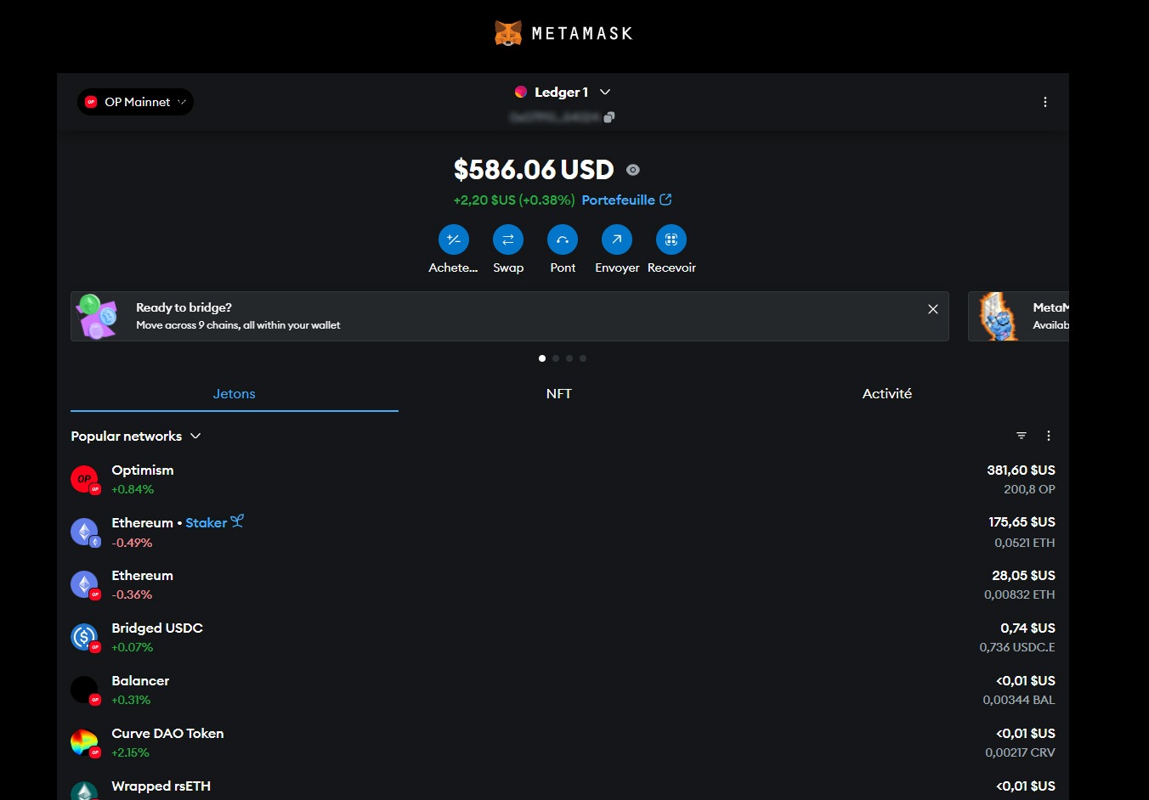The height and width of the screenshot is (800, 1149).
Task: Click the Balancer token icon
Action: pos(85,690)
